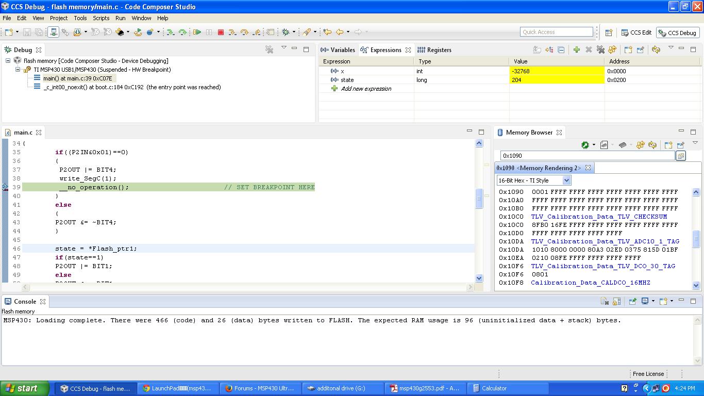Click Remove All Terminated Launches in Debug view
This screenshot has width=704, height=396.
coord(269,49)
